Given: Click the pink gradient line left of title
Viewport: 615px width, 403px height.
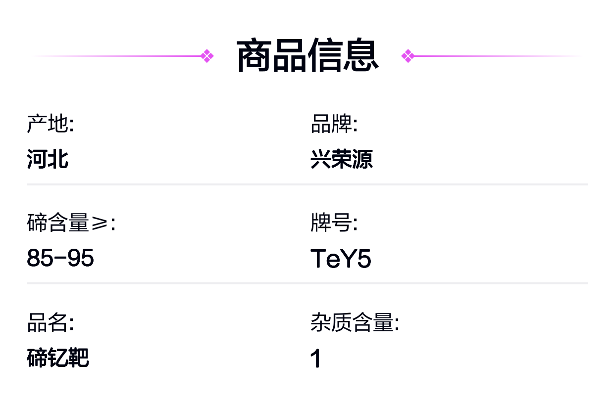Looking at the screenshot, I should tap(119, 56).
